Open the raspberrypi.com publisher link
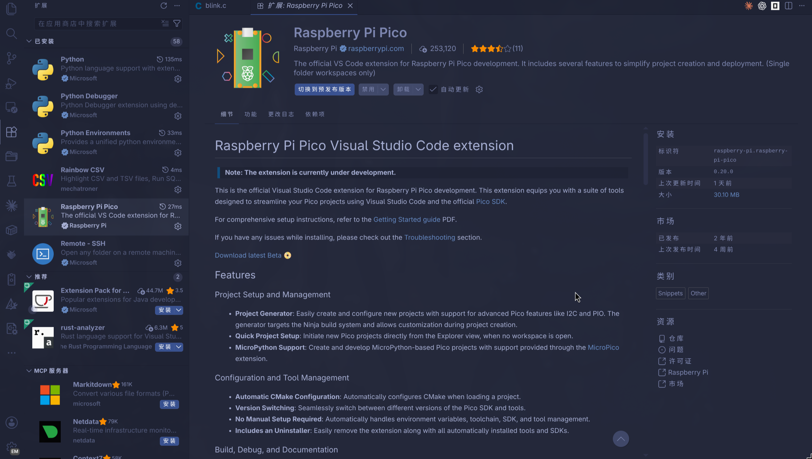 (x=376, y=48)
